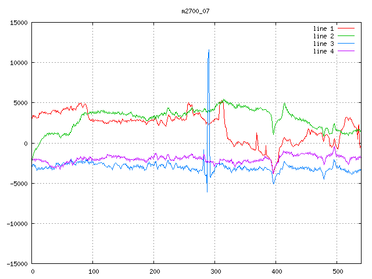
Task: Select the "line 2" legend label
Action: (x=323, y=36)
